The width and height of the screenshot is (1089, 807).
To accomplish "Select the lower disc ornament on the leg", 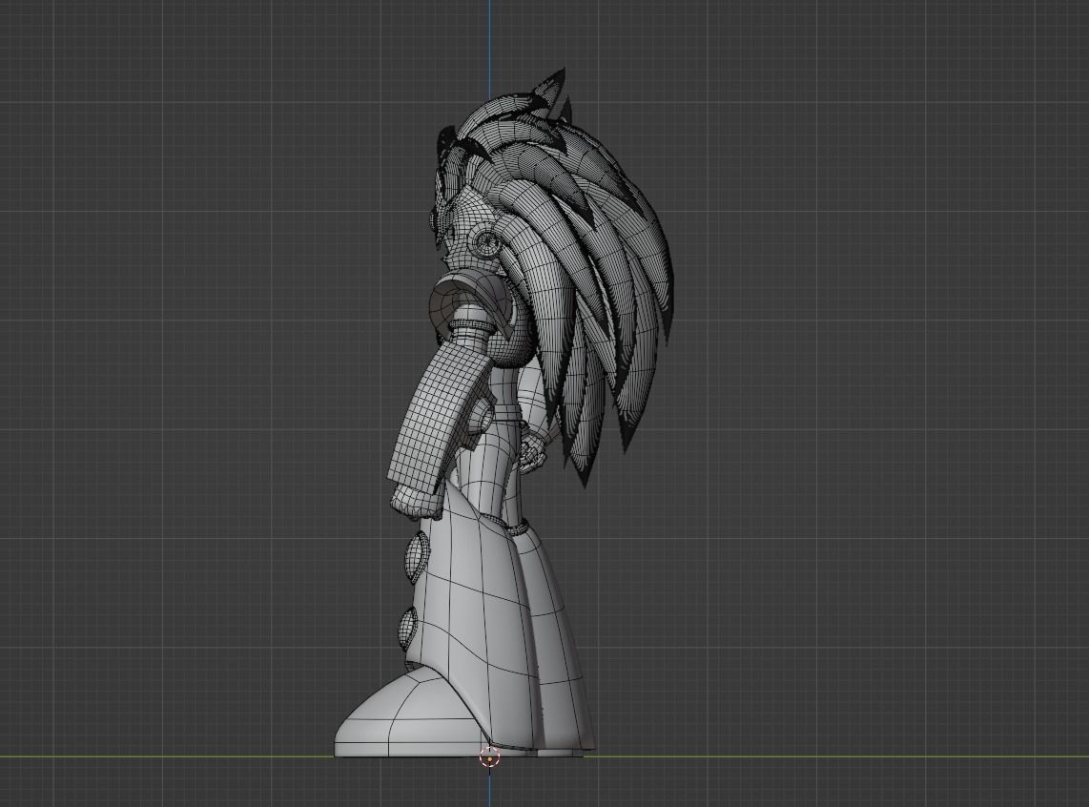I will (410, 629).
